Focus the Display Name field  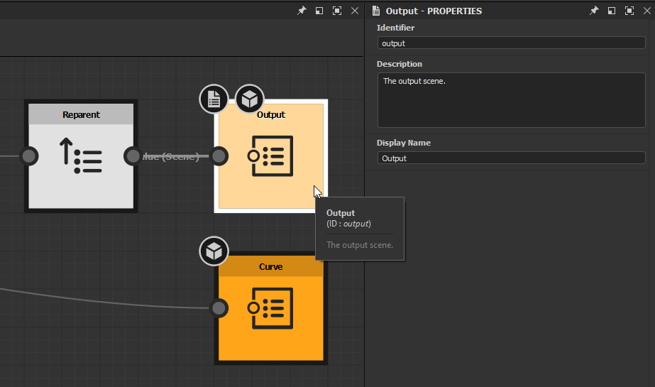click(x=511, y=158)
